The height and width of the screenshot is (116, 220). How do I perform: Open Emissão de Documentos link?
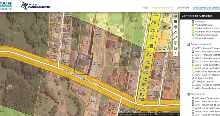pos(206,8)
